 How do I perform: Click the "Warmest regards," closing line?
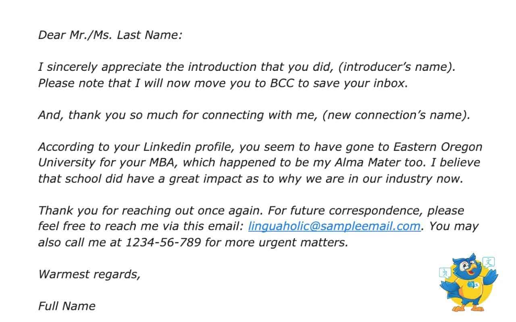coord(89,275)
